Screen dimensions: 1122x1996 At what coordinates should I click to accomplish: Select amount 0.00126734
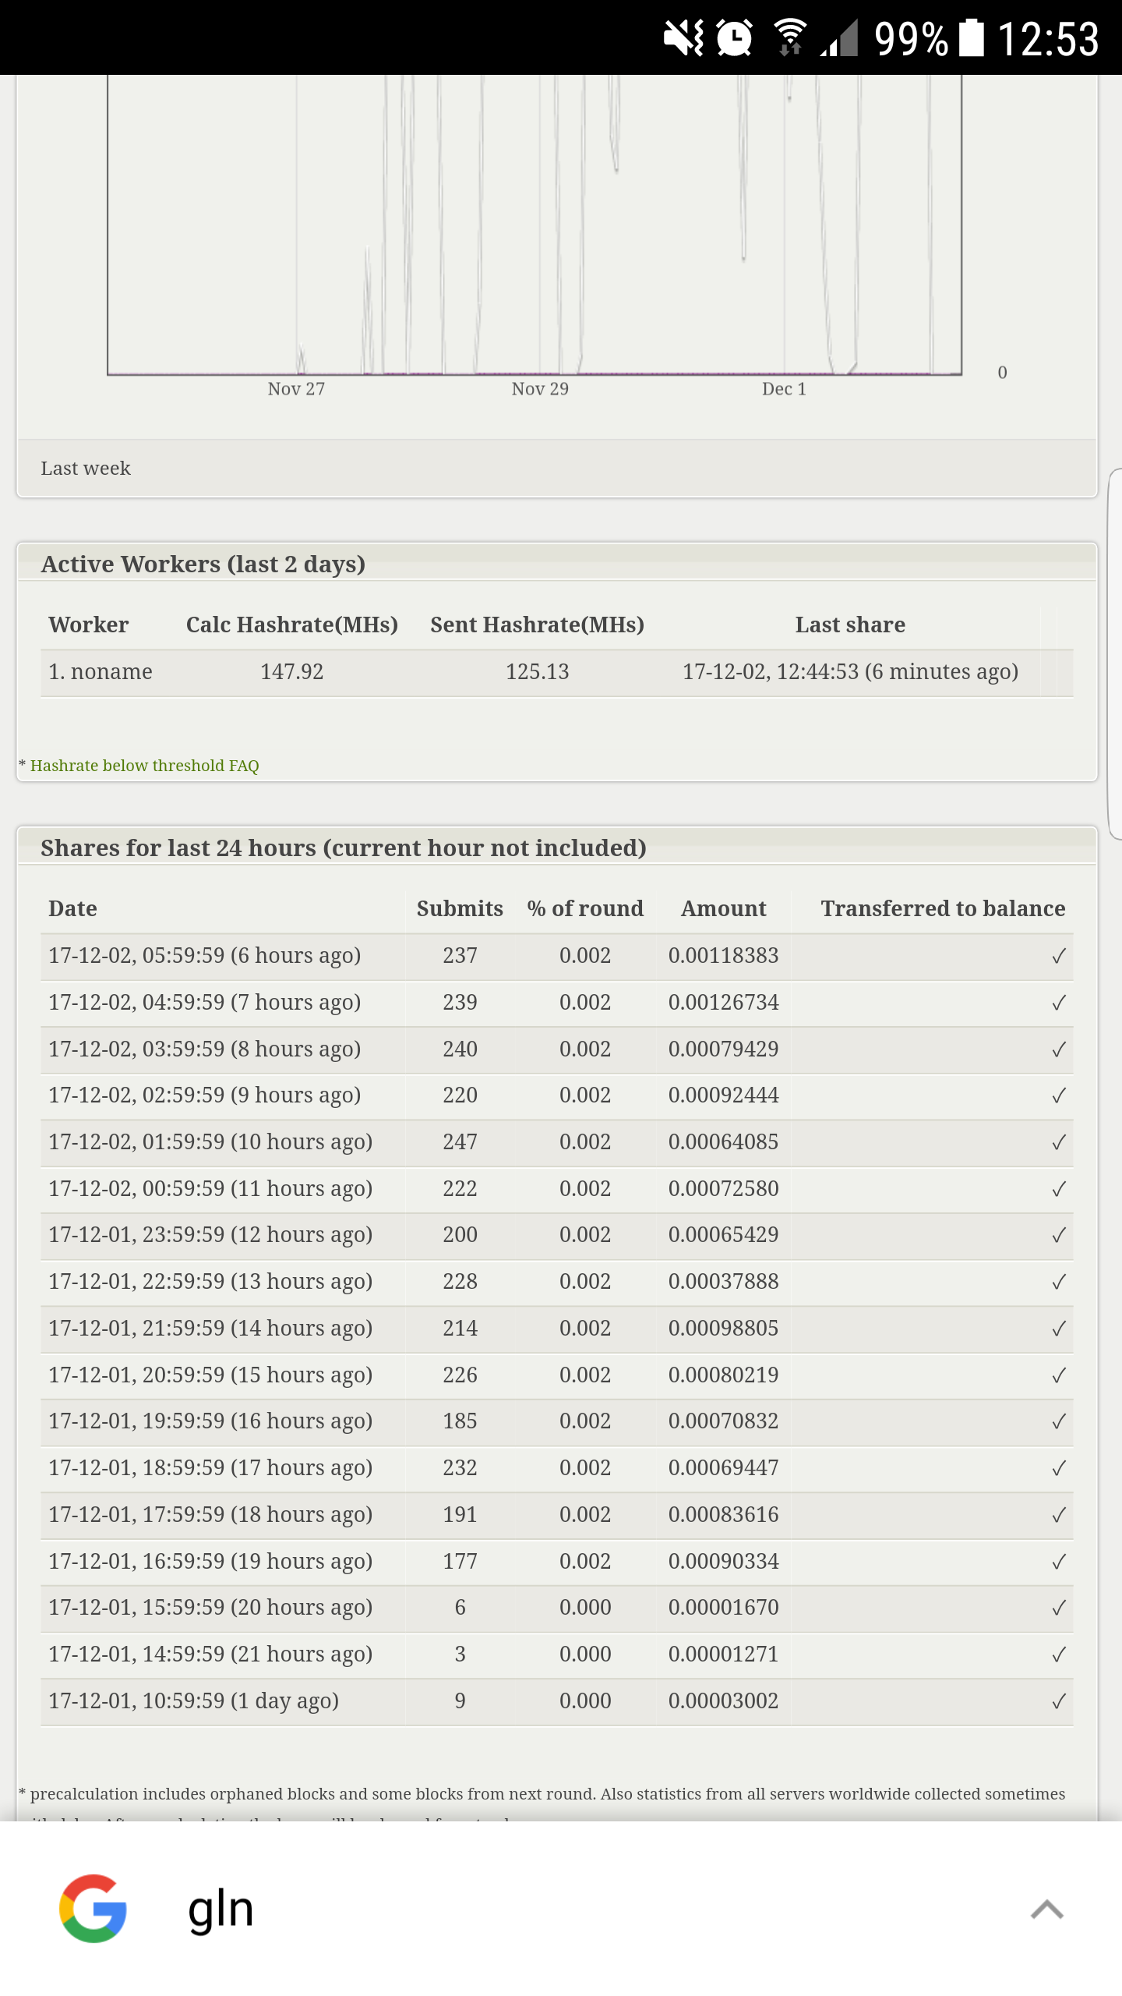(x=723, y=1003)
